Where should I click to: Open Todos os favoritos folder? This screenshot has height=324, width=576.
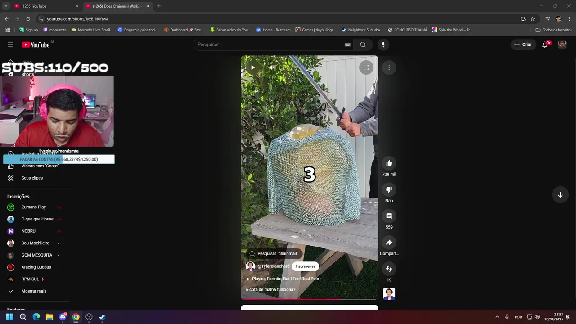pos(554,30)
